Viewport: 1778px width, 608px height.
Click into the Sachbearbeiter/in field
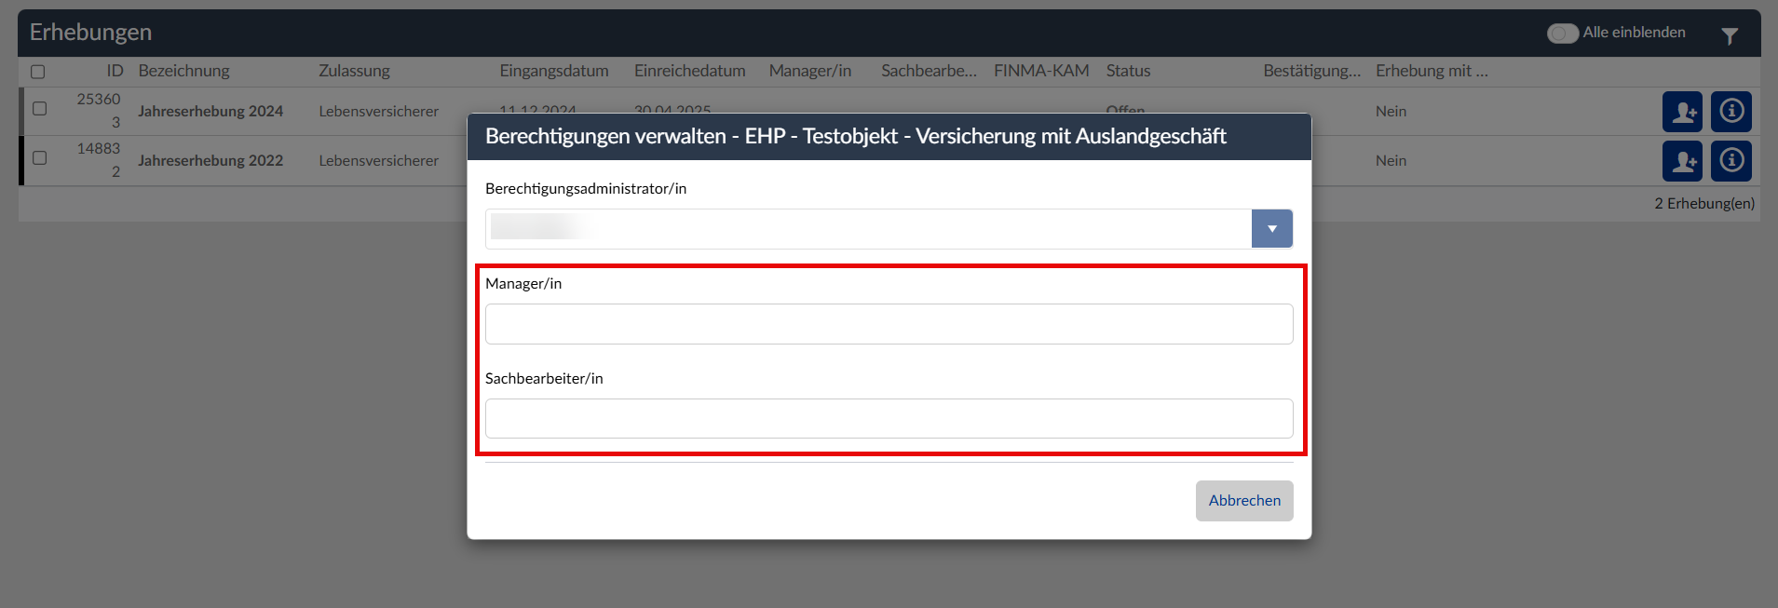(x=889, y=419)
